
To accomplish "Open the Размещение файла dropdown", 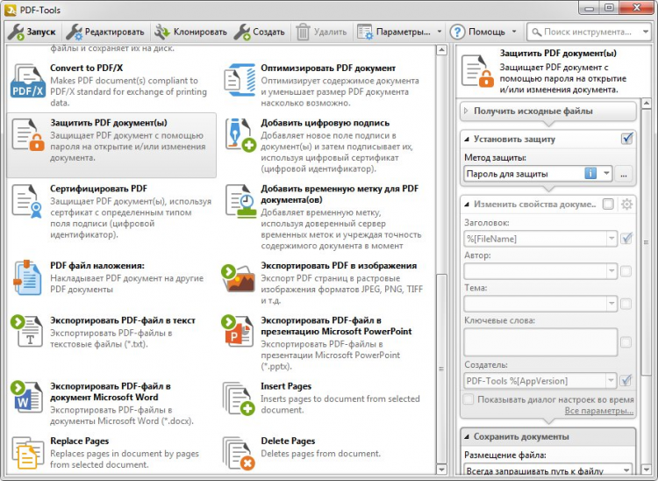I will pos(626,470).
